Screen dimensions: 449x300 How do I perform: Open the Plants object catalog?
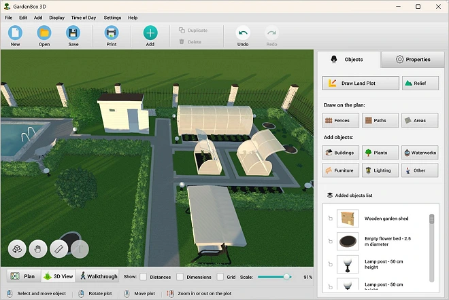coord(380,153)
